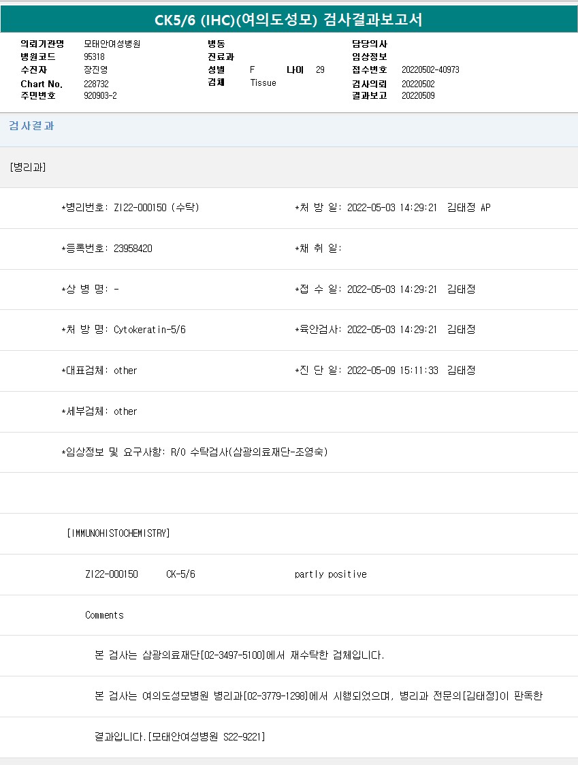Select comment line with 삼광의료재단[02-3497-5100]

240,655
